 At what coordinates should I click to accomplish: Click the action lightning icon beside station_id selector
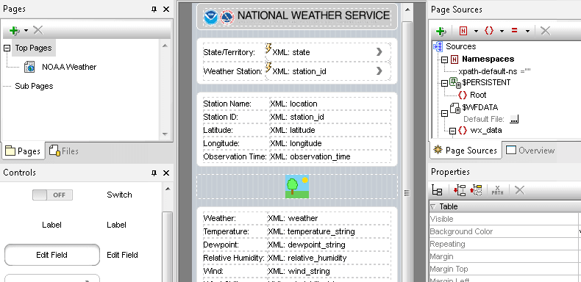pos(268,67)
